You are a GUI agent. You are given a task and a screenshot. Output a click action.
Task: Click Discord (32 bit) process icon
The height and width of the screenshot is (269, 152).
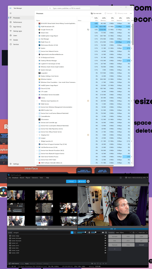[x=39, y=88]
